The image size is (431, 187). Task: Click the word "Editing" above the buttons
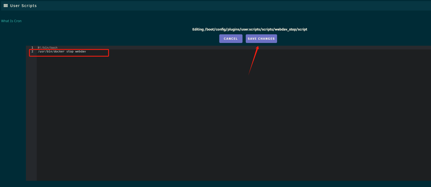[198, 29]
